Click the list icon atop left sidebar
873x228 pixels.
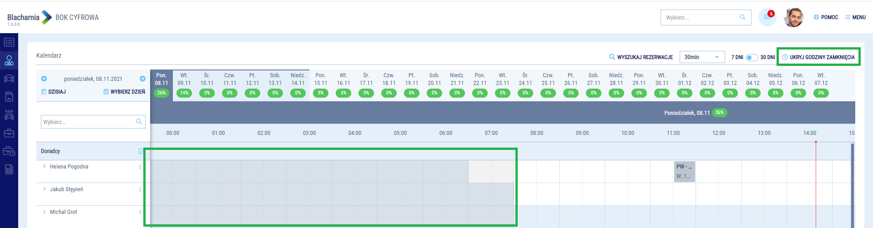(x=9, y=42)
